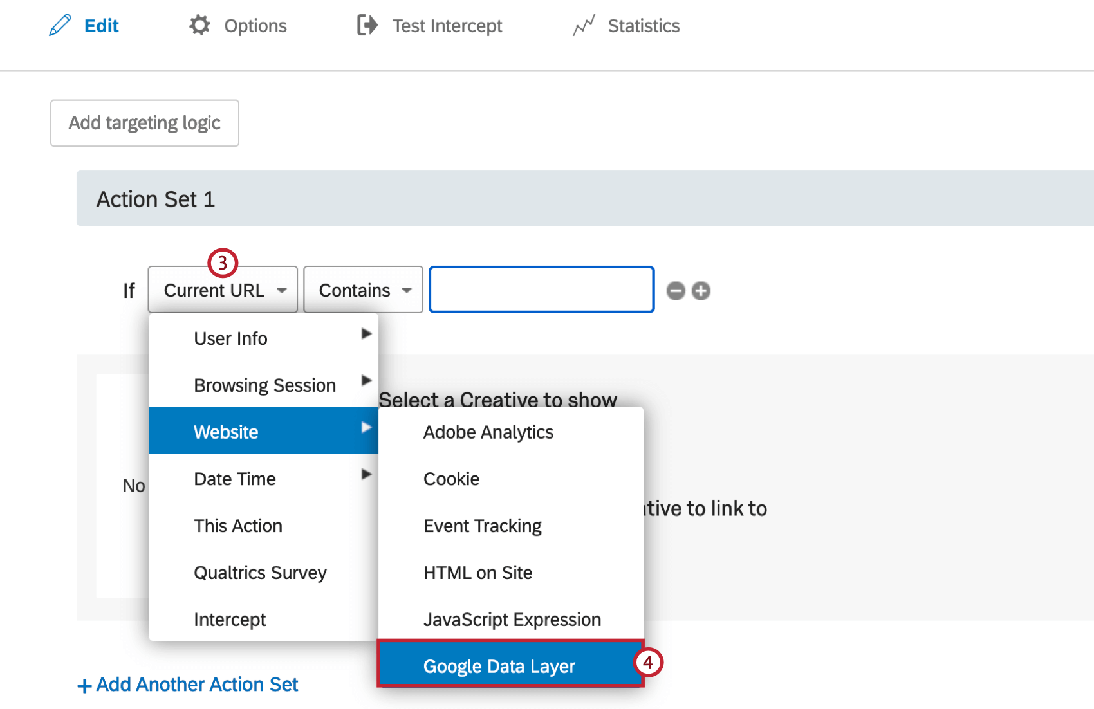Click the Test Intercept icon
Screen dimensions: 1094x709
coord(367,24)
